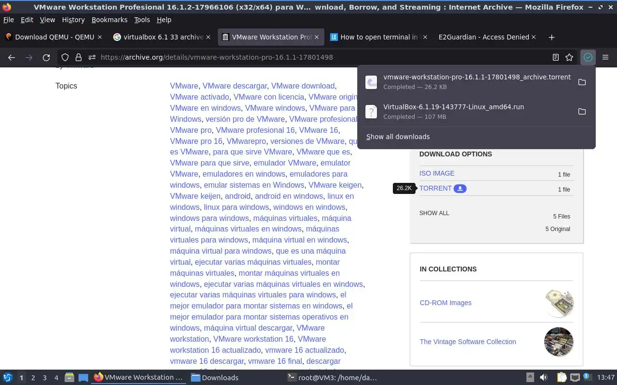Open the File menu
The width and height of the screenshot is (617, 385).
(9, 20)
